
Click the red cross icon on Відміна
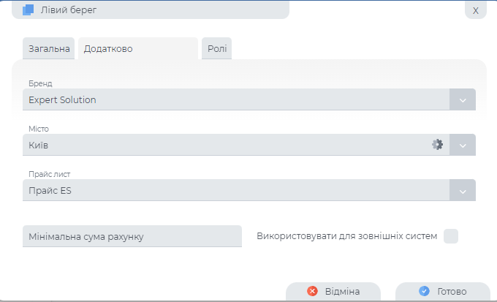point(313,291)
